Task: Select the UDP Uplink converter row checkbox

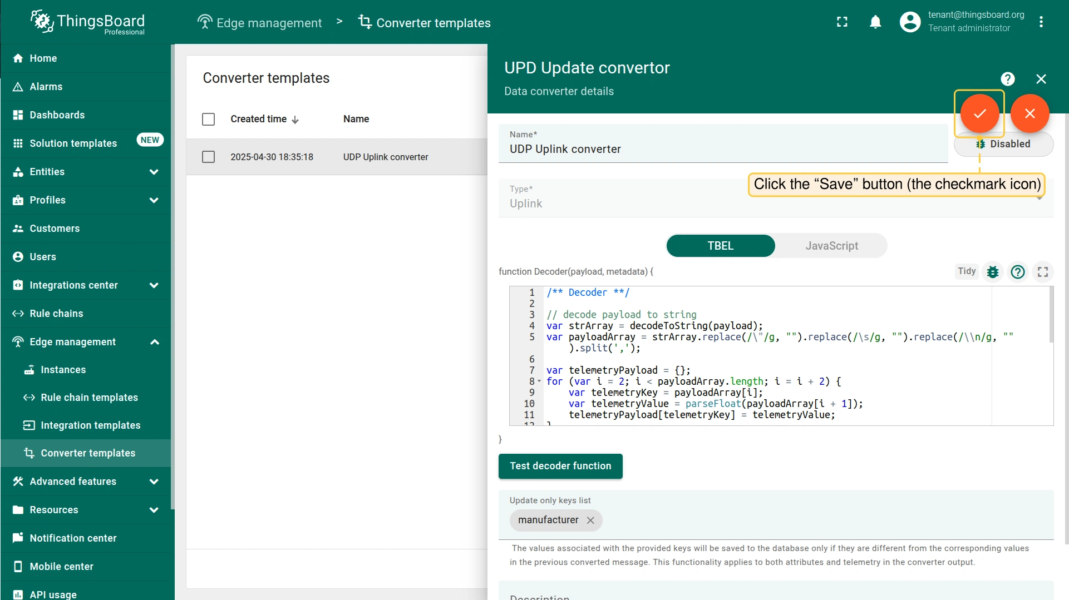Action: pyautogui.click(x=208, y=157)
